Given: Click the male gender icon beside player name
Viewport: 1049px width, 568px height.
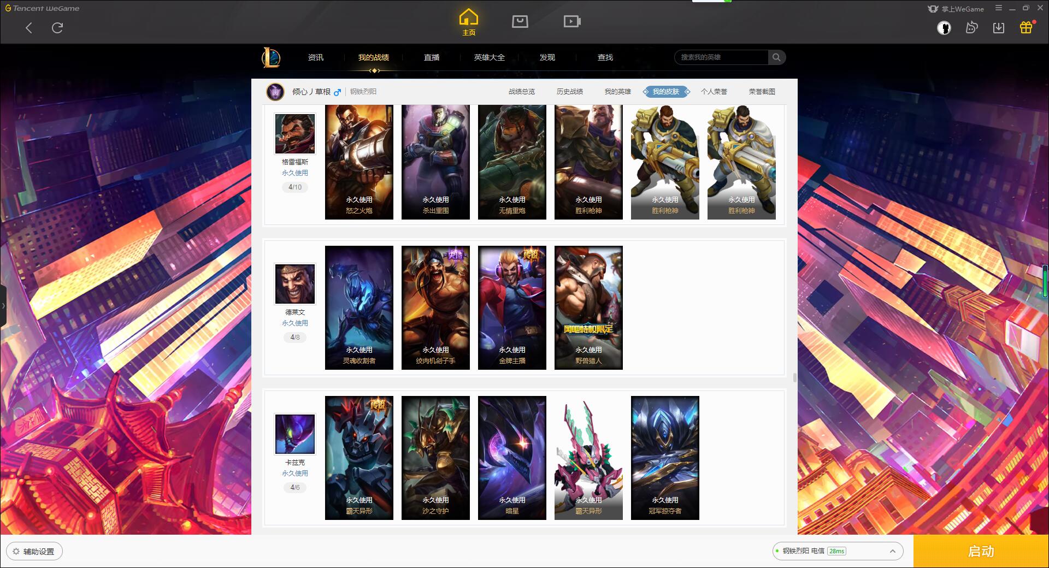Looking at the screenshot, I should click(x=337, y=92).
